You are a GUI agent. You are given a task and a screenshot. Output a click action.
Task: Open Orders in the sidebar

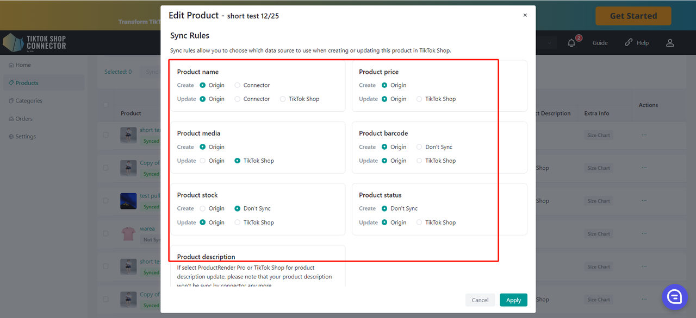click(x=24, y=119)
